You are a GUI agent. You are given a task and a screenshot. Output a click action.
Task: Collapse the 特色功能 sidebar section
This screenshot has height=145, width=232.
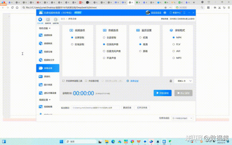click(x=50, y=28)
